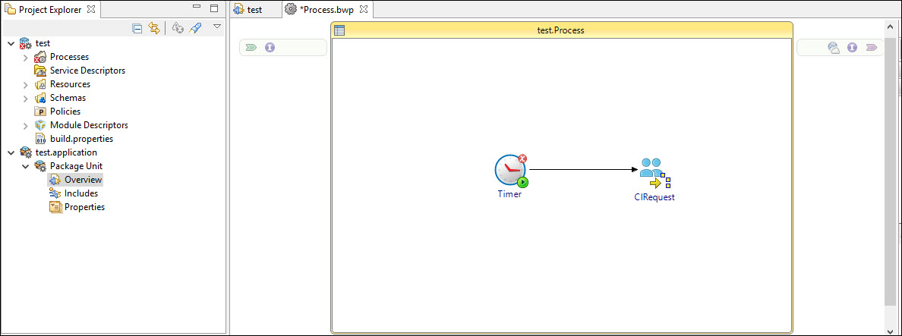Collapse the test.application node
Screen dimensions: 902x336
(11, 152)
